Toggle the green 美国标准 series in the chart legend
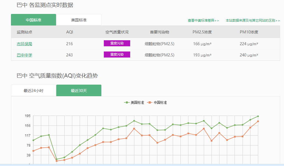Screen dimensions: 284x166 coord(137,102)
